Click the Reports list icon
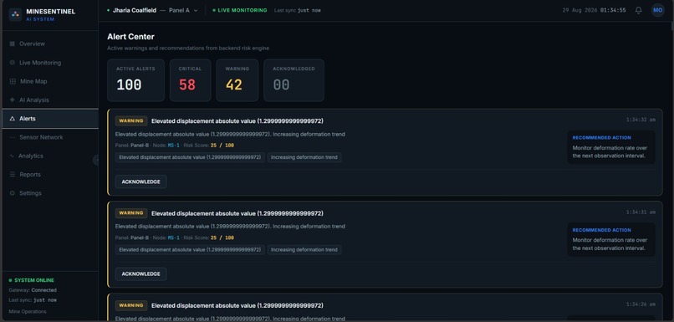The height and width of the screenshot is (322, 674). click(12, 175)
